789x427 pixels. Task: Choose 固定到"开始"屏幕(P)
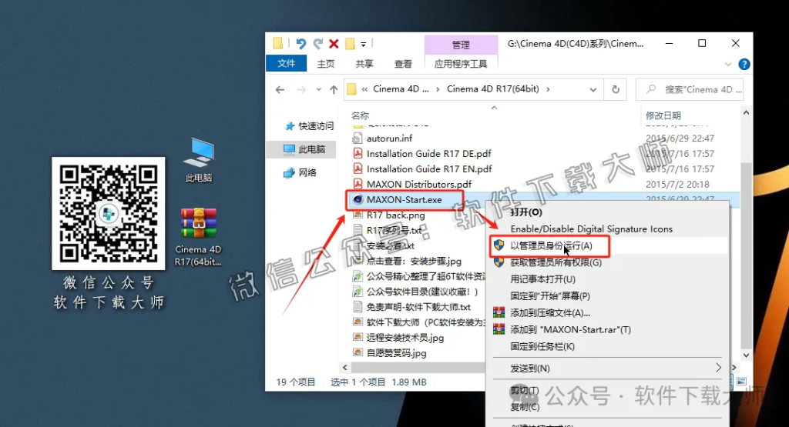click(x=550, y=296)
